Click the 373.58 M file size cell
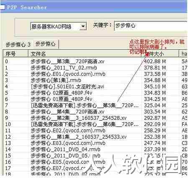Screen dimensions: 188x178 (x=155, y=74)
